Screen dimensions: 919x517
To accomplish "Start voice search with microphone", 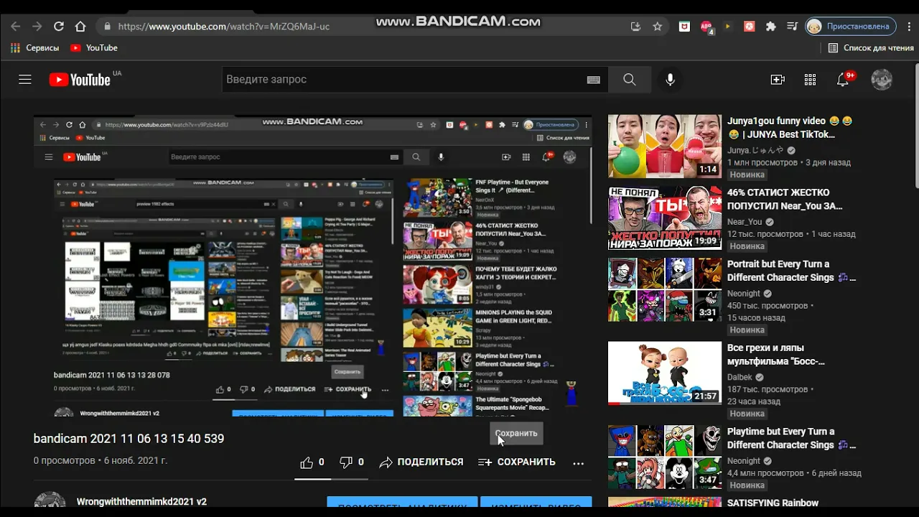I will pos(670,80).
